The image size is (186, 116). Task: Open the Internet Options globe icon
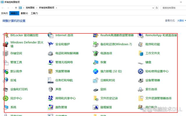tap(51, 35)
